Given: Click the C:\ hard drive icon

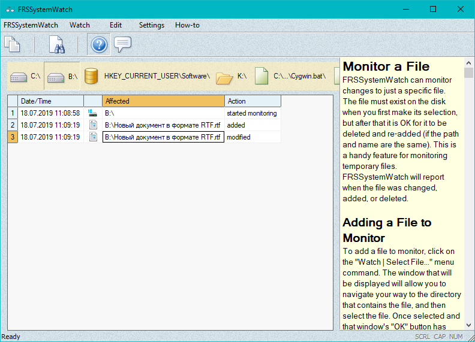Looking at the screenshot, I should [19, 77].
